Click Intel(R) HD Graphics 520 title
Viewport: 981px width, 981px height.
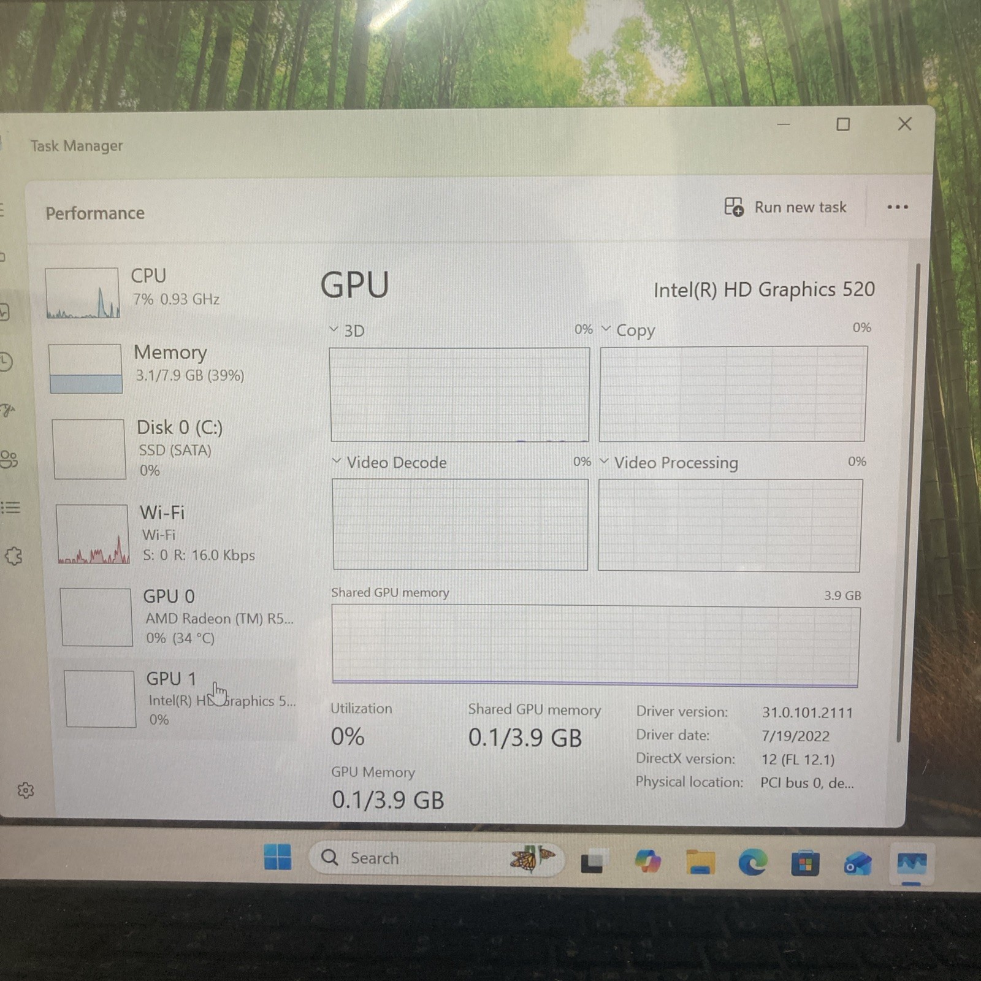(764, 289)
